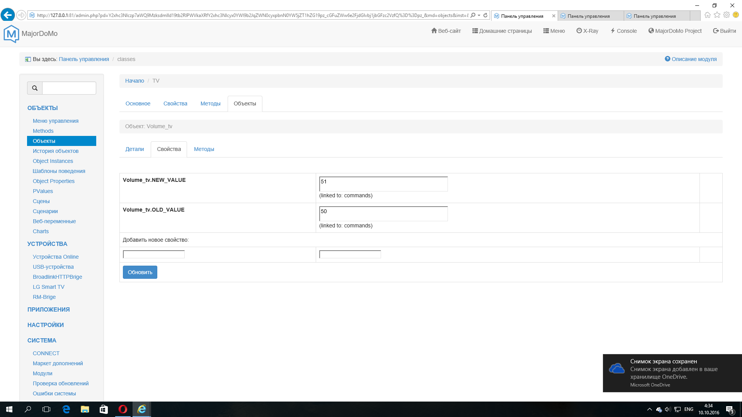The width and height of the screenshot is (742, 417).
Task: Open the Action Center notifications icon
Action: click(730, 409)
